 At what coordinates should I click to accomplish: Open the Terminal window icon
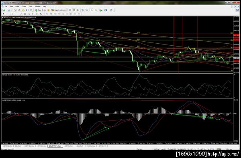tap(27, 10)
